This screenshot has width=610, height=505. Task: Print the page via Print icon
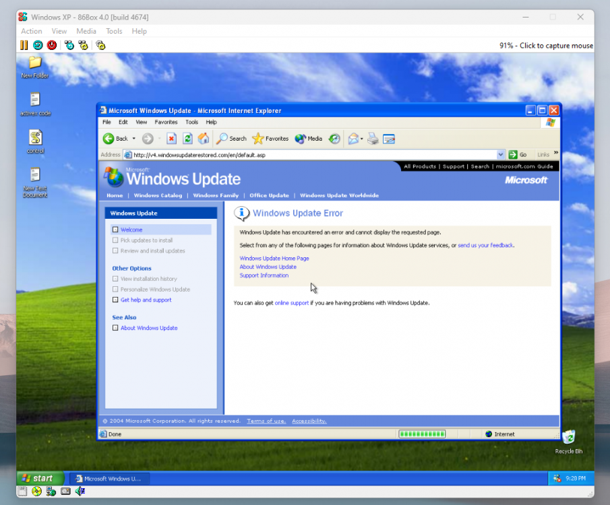point(373,139)
